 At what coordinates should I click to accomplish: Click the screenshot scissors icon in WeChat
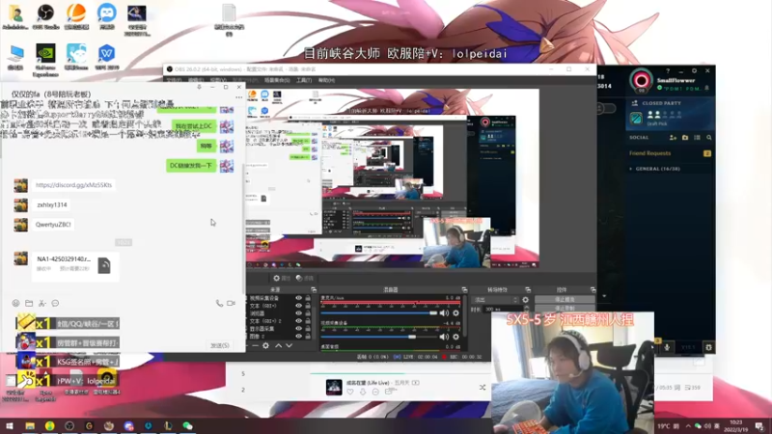click(x=42, y=303)
